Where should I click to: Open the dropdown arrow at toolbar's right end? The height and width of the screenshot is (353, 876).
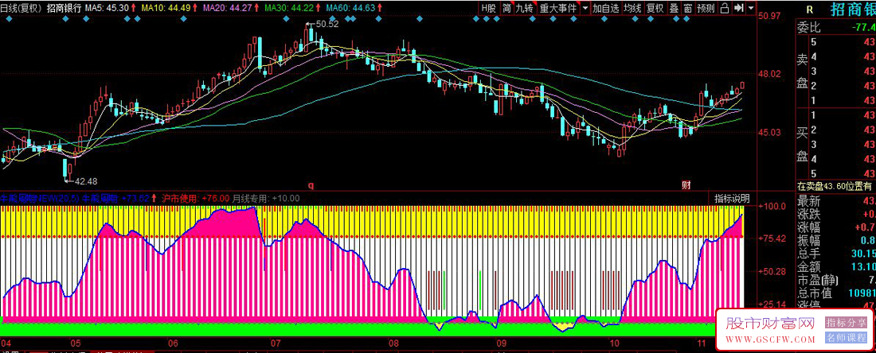[751, 9]
